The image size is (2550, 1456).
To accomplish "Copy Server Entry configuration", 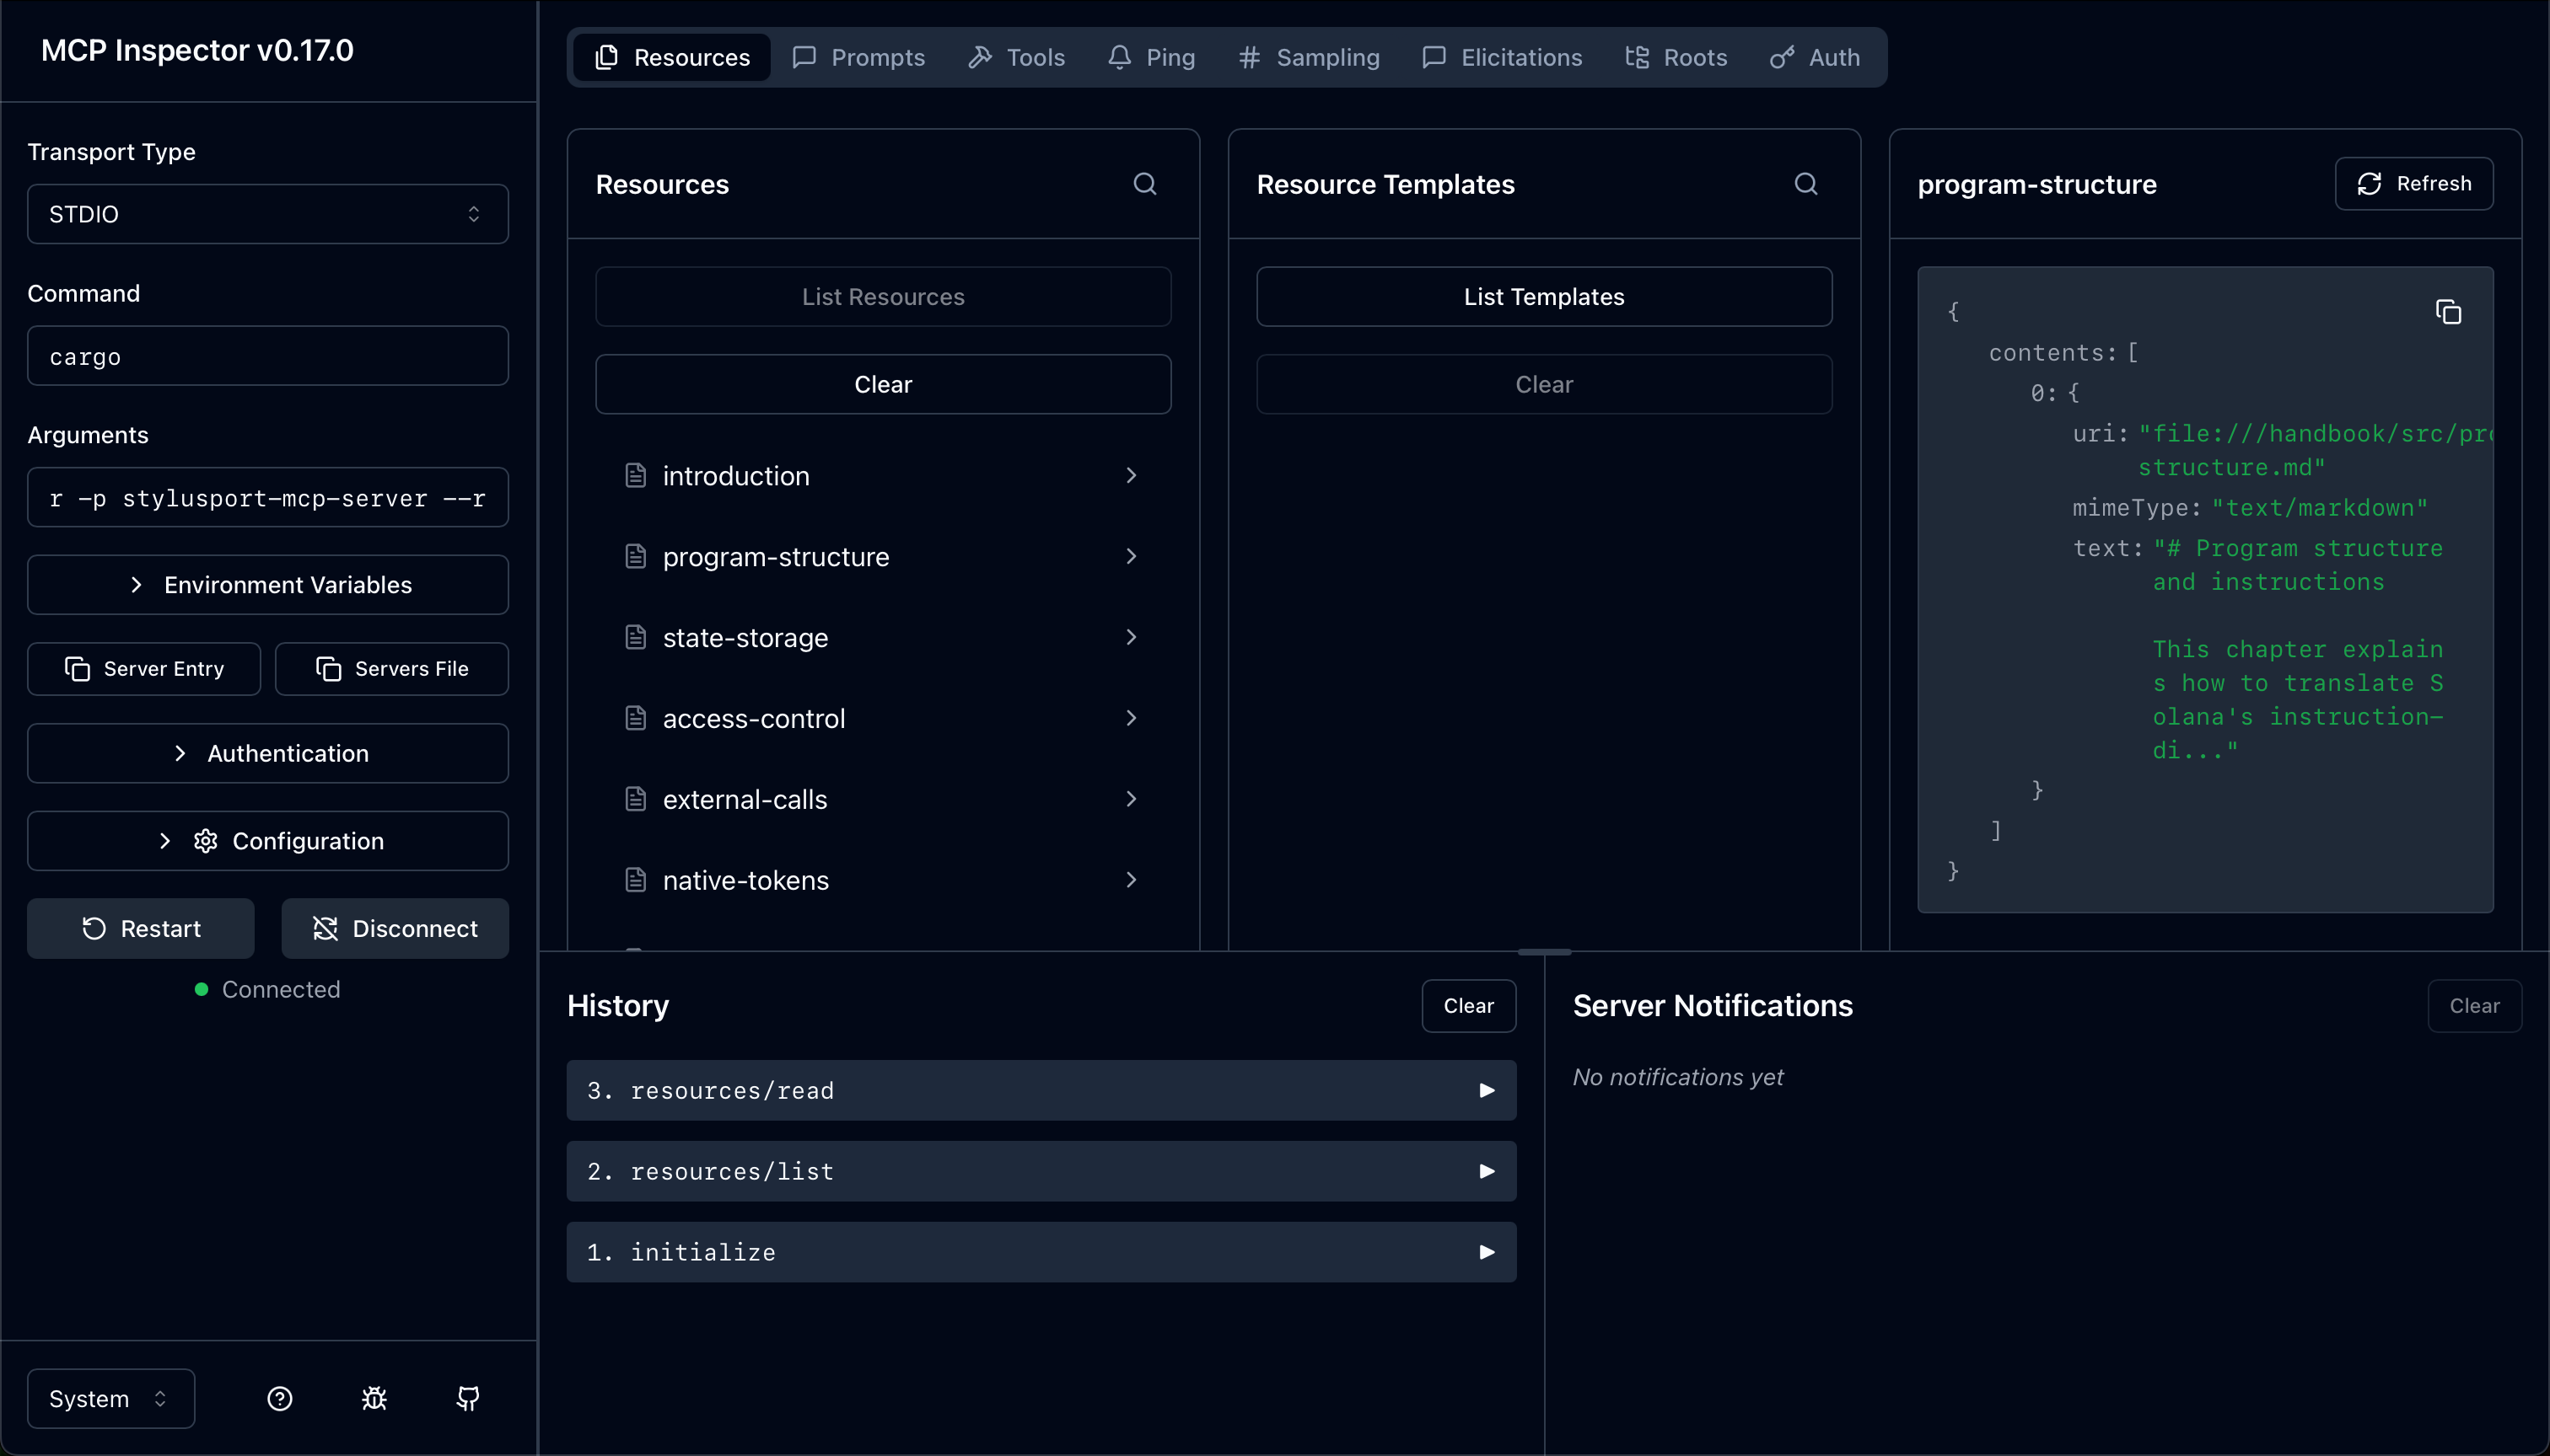I will (x=144, y=669).
